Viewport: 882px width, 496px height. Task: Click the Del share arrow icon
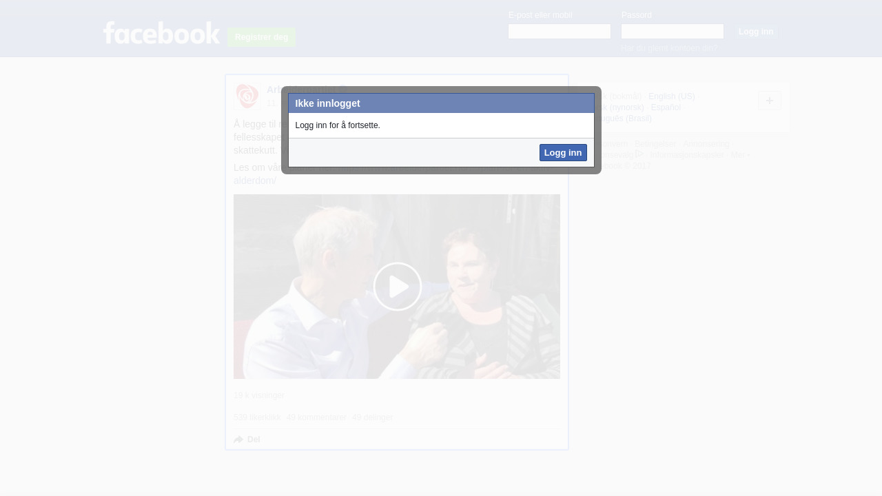[238, 440]
